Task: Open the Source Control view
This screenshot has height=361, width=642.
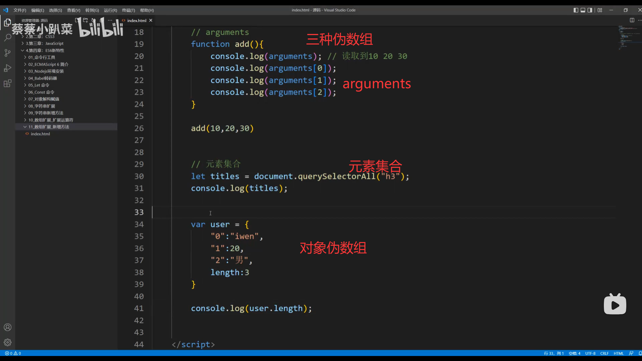Action: click(7, 53)
